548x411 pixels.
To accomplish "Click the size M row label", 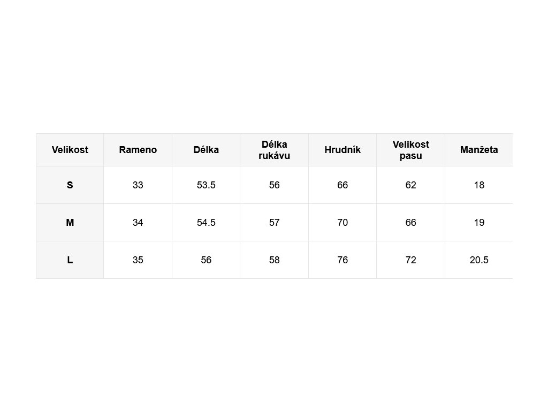I will click(x=70, y=223).
